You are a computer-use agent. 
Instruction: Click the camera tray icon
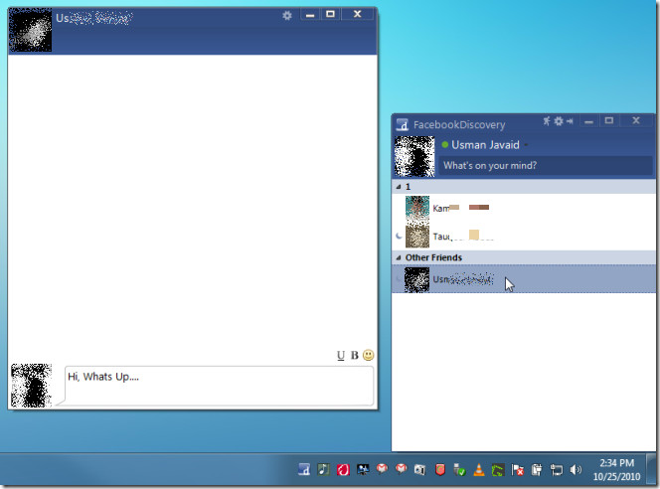pos(419,470)
